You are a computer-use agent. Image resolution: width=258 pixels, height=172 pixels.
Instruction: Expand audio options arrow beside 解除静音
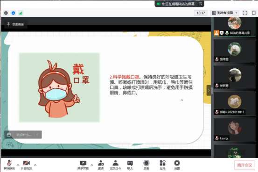18,165
